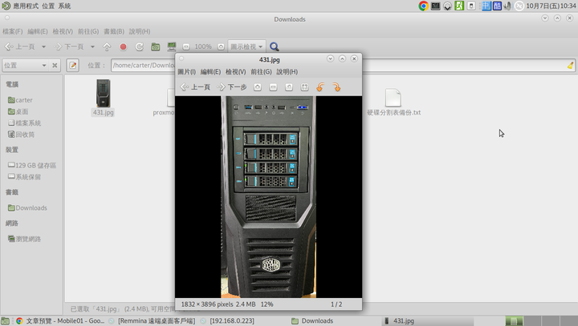Select 檔案系統 in sidebar
This screenshot has height=326, width=578.
24,123
